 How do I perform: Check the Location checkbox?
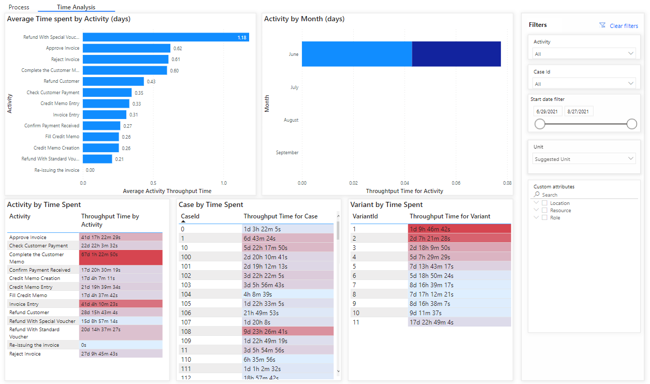(543, 203)
